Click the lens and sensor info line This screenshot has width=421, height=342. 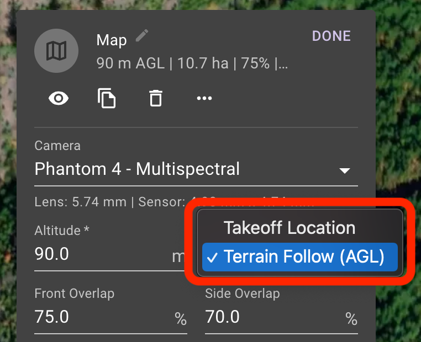click(112, 202)
